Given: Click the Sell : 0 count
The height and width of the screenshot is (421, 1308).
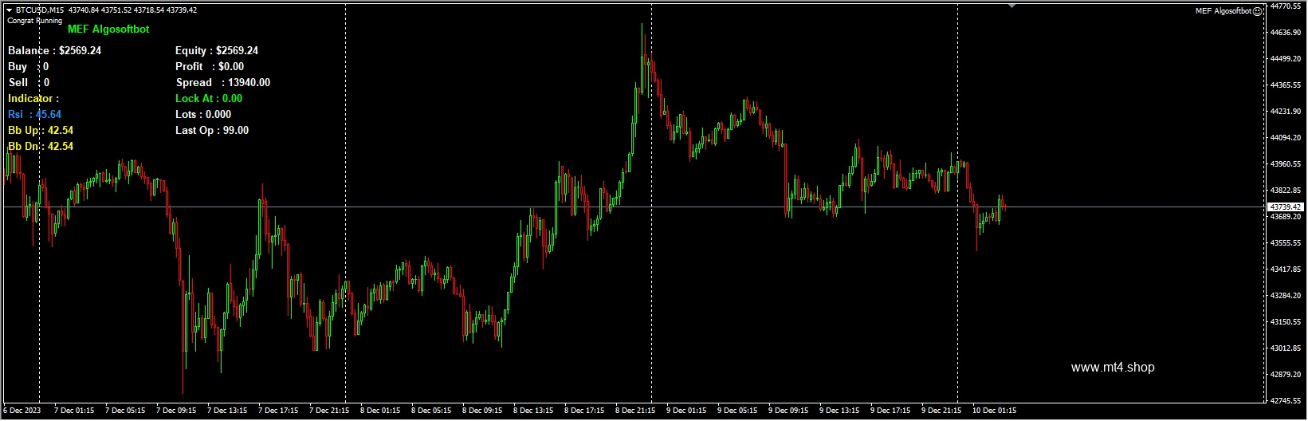Looking at the screenshot, I should click(29, 82).
